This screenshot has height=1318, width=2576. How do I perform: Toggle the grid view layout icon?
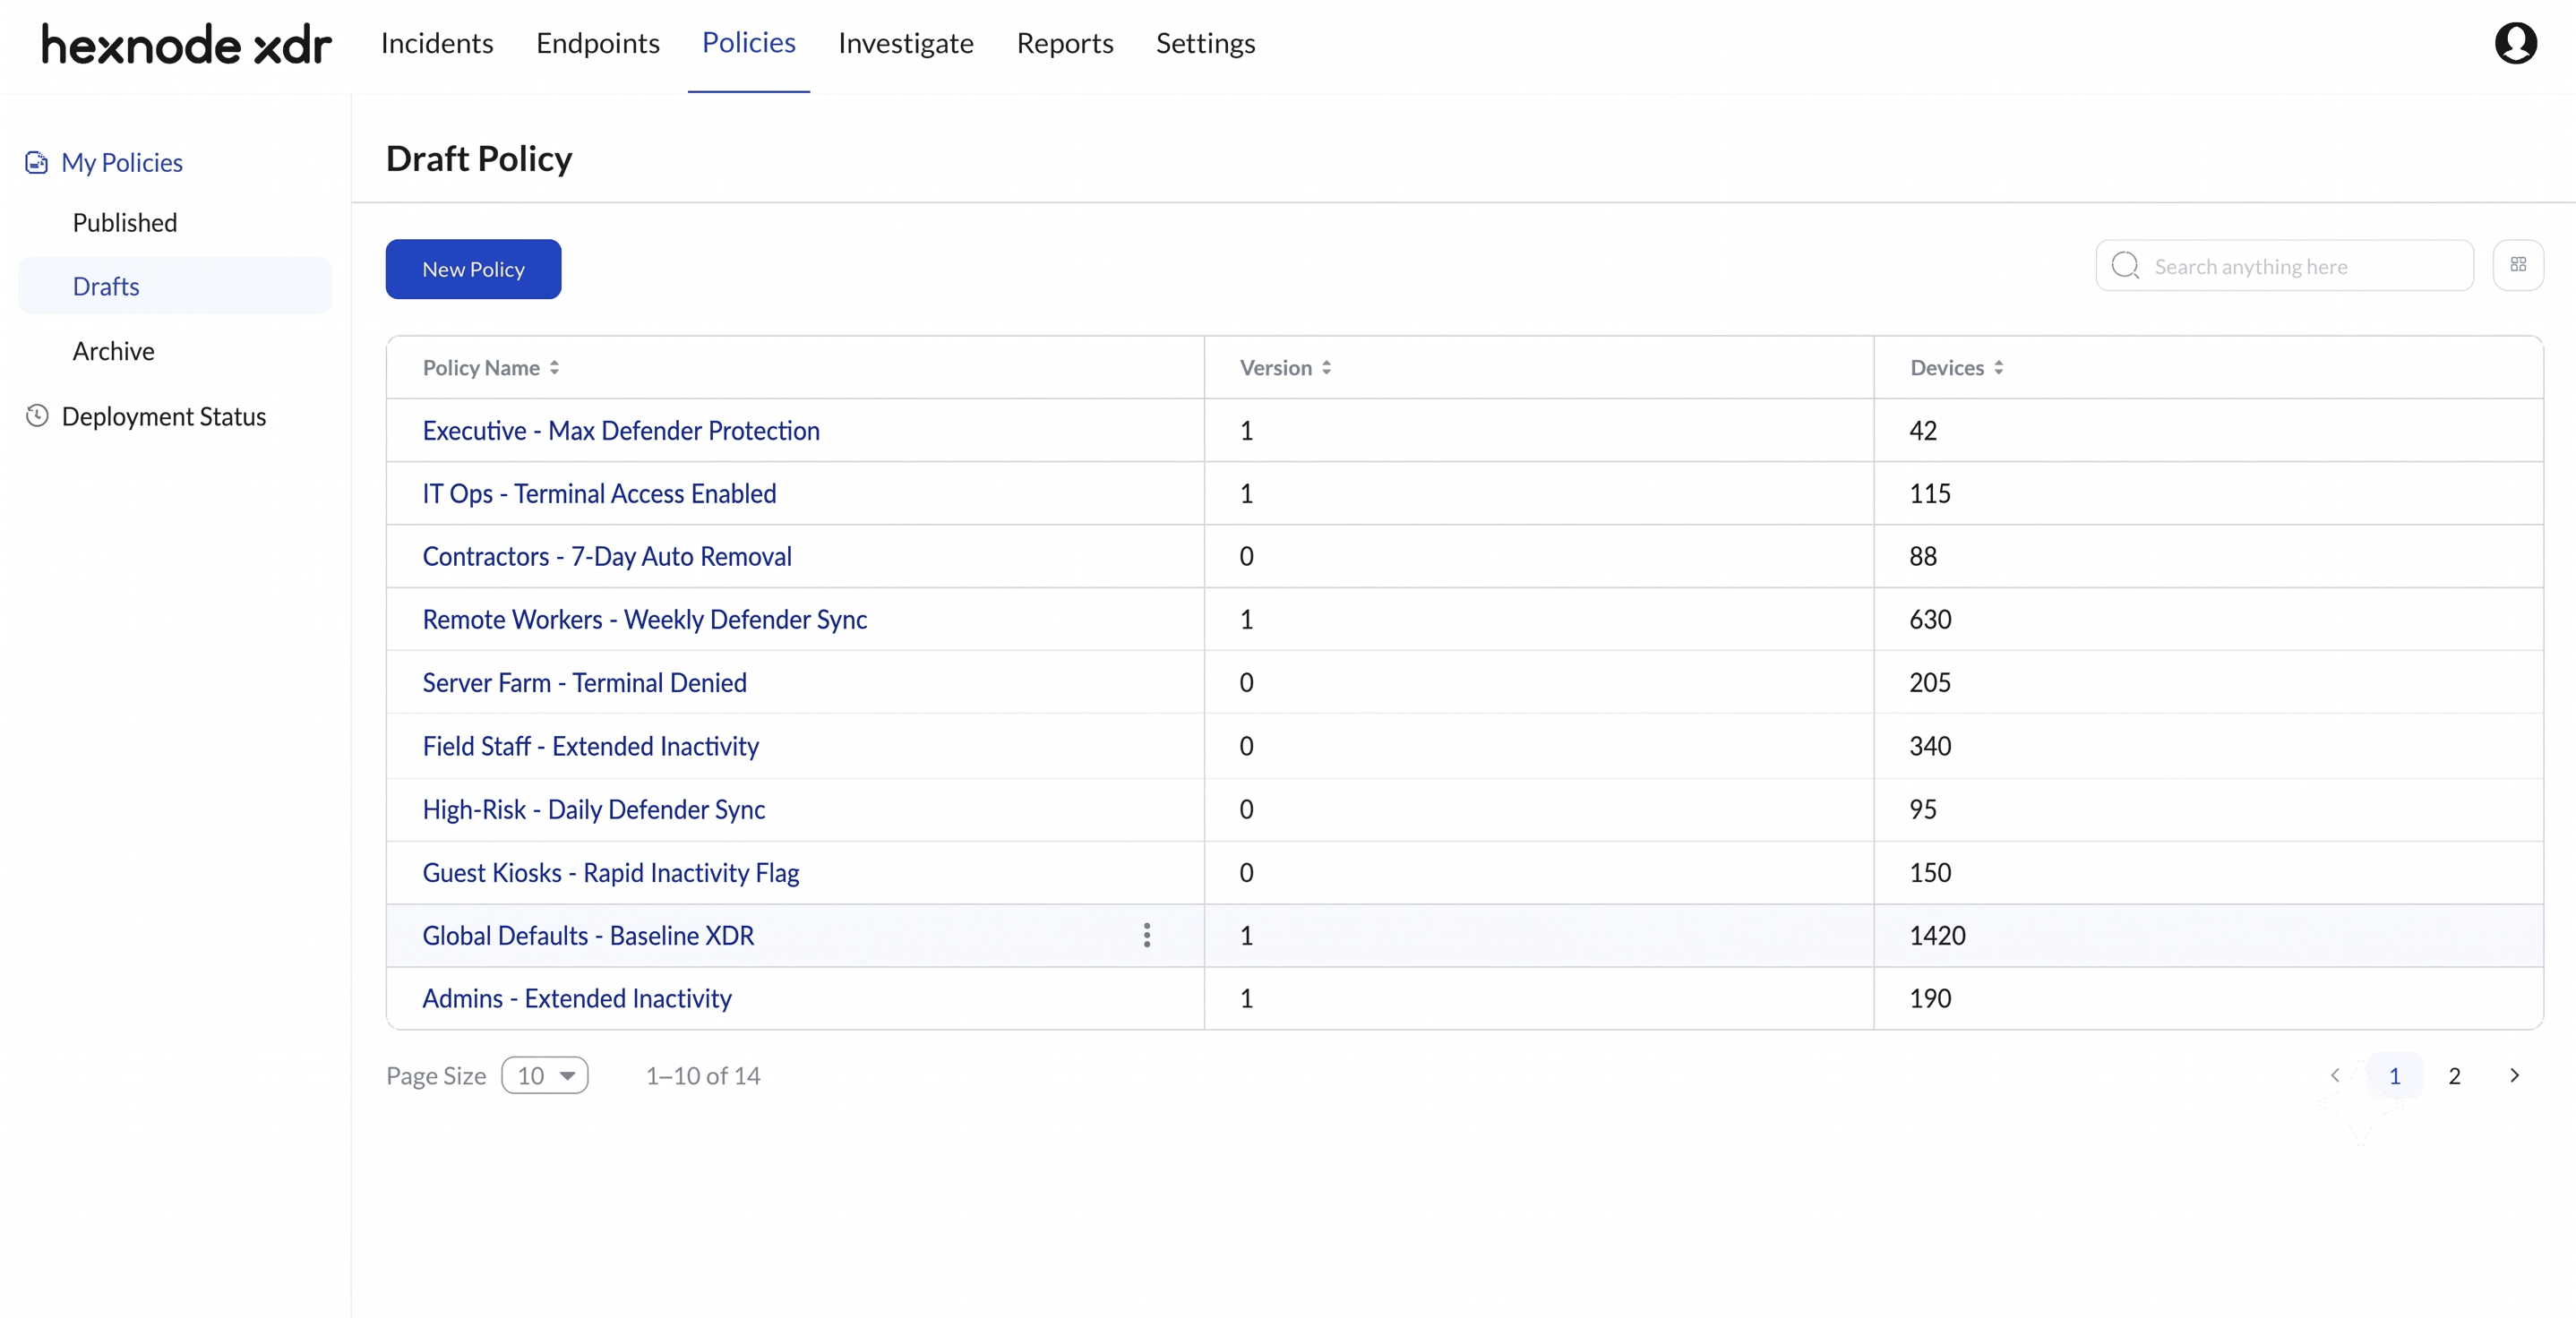2518,265
